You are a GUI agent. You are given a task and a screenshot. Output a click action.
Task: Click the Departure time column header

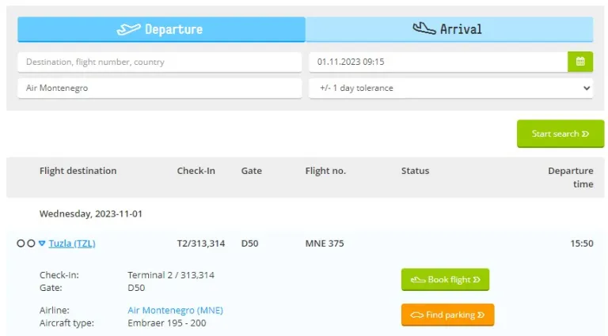point(570,177)
